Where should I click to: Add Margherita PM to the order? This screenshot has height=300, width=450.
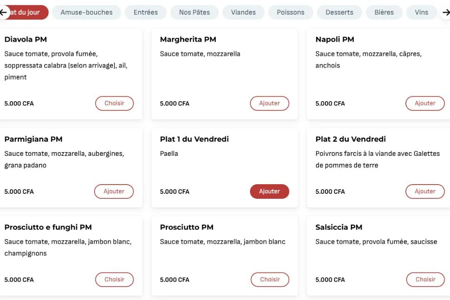click(x=269, y=103)
